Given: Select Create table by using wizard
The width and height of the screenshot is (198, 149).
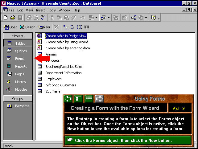Looking at the screenshot, I should click(x=67, y=42).
